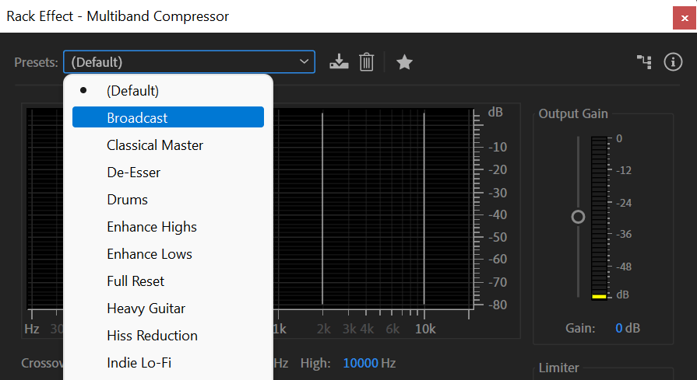
Task: Click the Output Gain slider handle
Action: (x=578, y=217)
